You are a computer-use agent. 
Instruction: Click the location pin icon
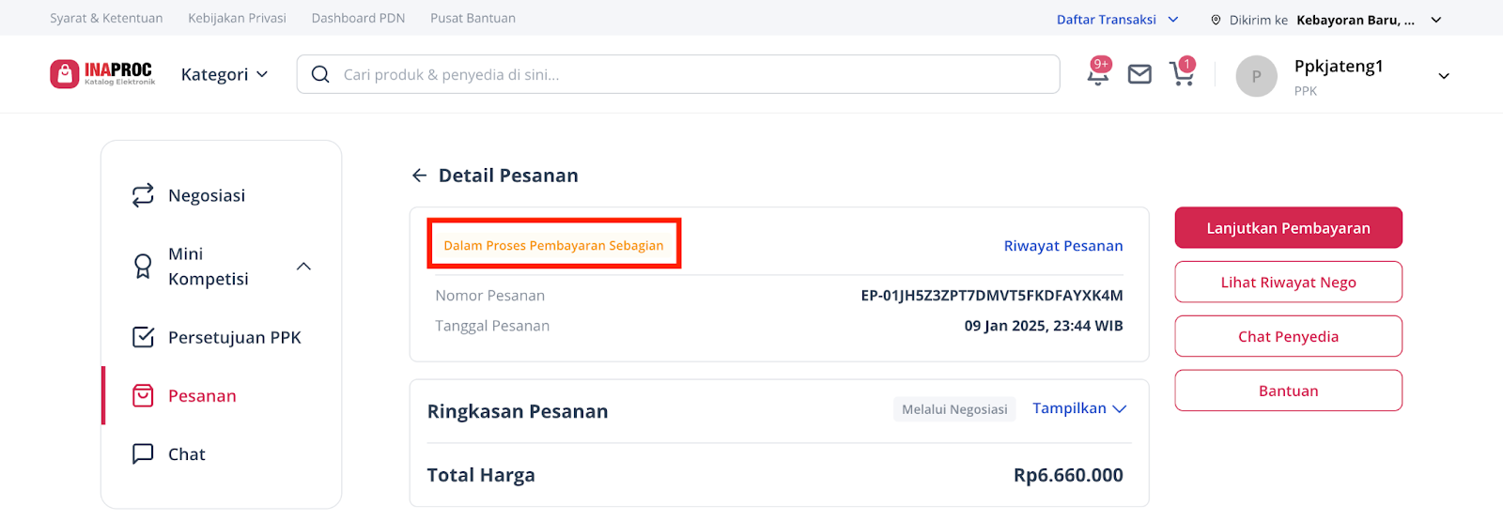pyautogui.click(x=1216, y=20)
